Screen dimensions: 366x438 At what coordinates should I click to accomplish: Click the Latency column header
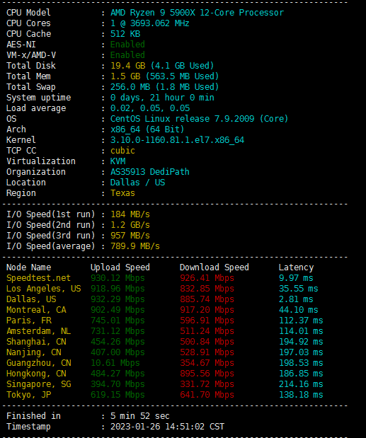(x=296, y=267)
